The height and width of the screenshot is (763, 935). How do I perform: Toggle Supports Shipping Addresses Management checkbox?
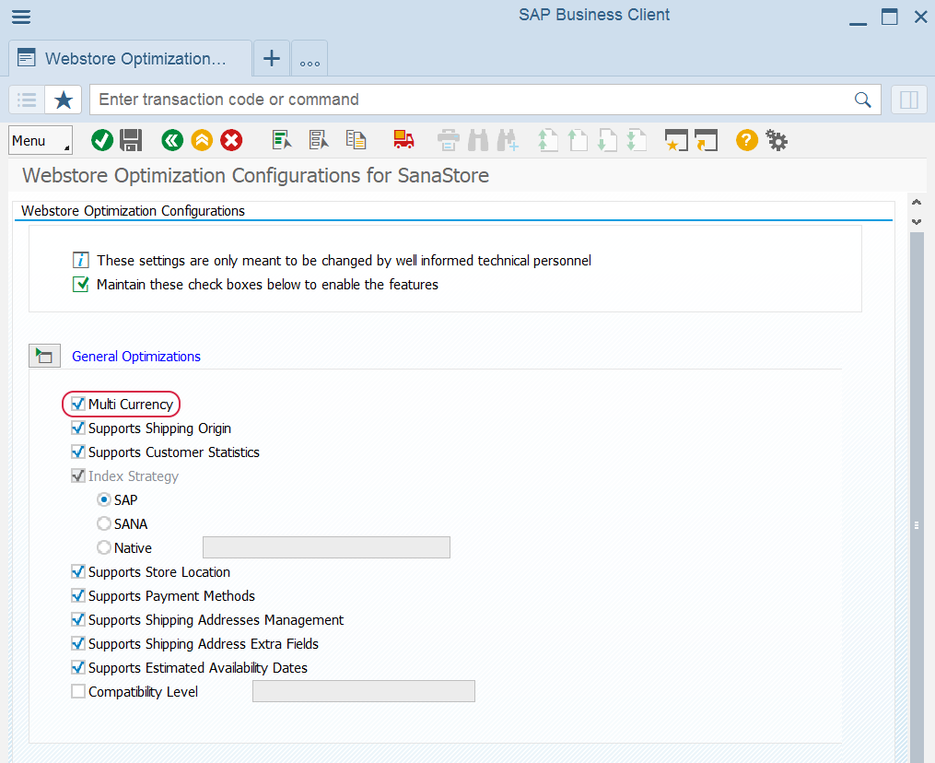click(77, 619)
